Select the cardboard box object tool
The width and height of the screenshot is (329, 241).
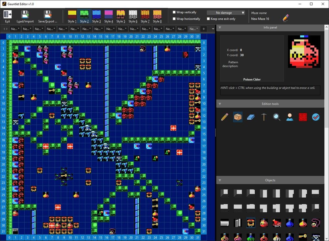click(238, 117)
